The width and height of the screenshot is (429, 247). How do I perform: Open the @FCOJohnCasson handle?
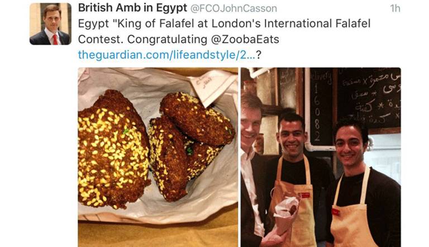[233, 8]
